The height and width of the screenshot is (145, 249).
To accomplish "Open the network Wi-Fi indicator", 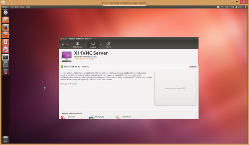I will click(222, 7).
